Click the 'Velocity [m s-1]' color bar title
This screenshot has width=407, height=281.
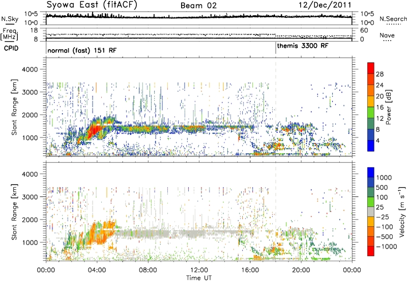[x=402, y=212]
